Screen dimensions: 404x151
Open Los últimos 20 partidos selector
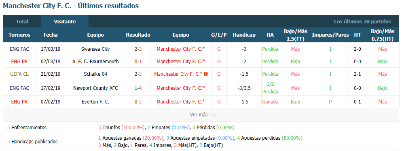[362, 21]
